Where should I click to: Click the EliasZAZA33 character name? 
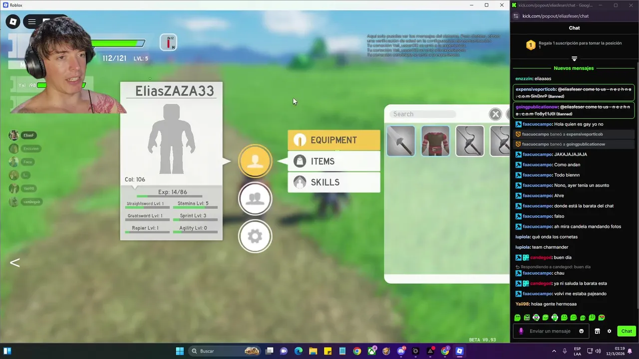(175, 91)
